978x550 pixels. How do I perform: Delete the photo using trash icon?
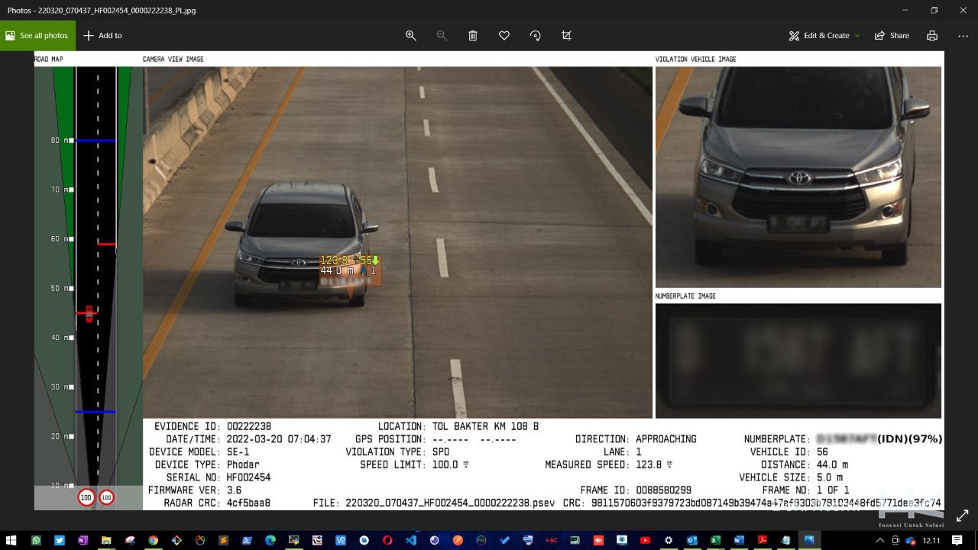(473, 36)
